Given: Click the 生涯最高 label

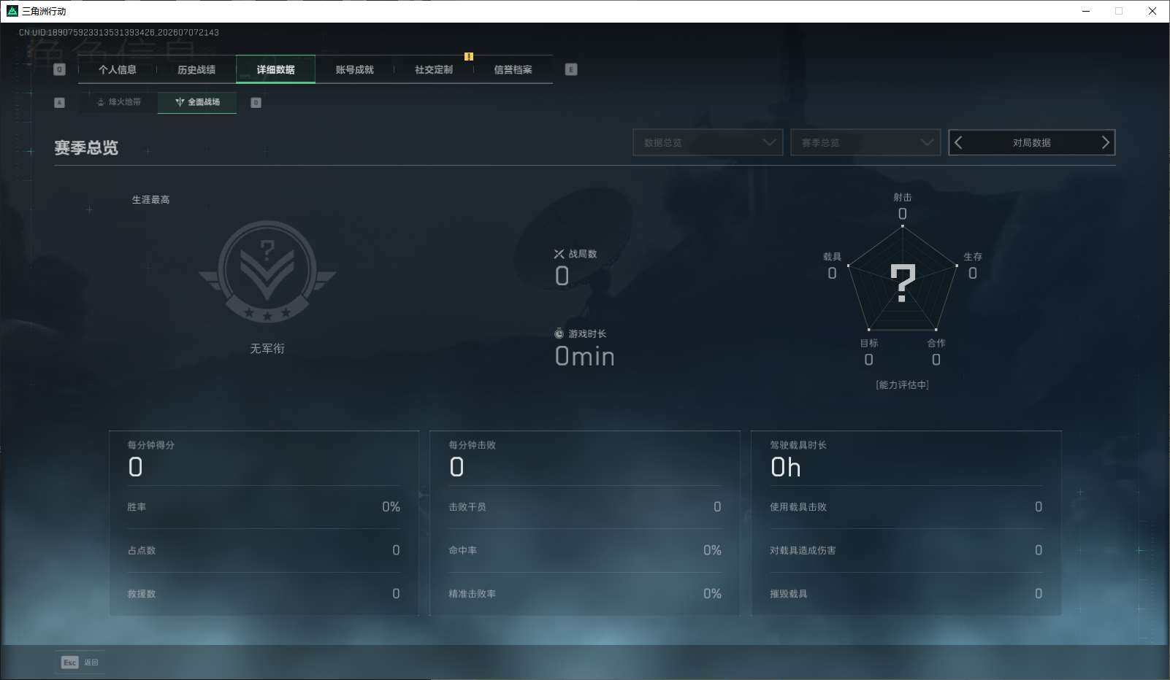Looking at the screenshot, I should (x=150, y=199).
